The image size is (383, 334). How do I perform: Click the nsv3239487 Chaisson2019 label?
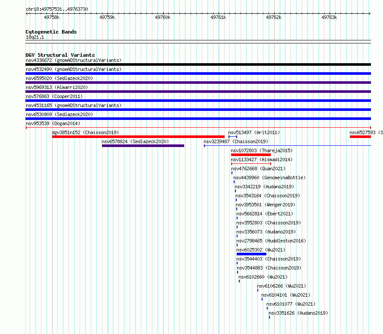236,141
